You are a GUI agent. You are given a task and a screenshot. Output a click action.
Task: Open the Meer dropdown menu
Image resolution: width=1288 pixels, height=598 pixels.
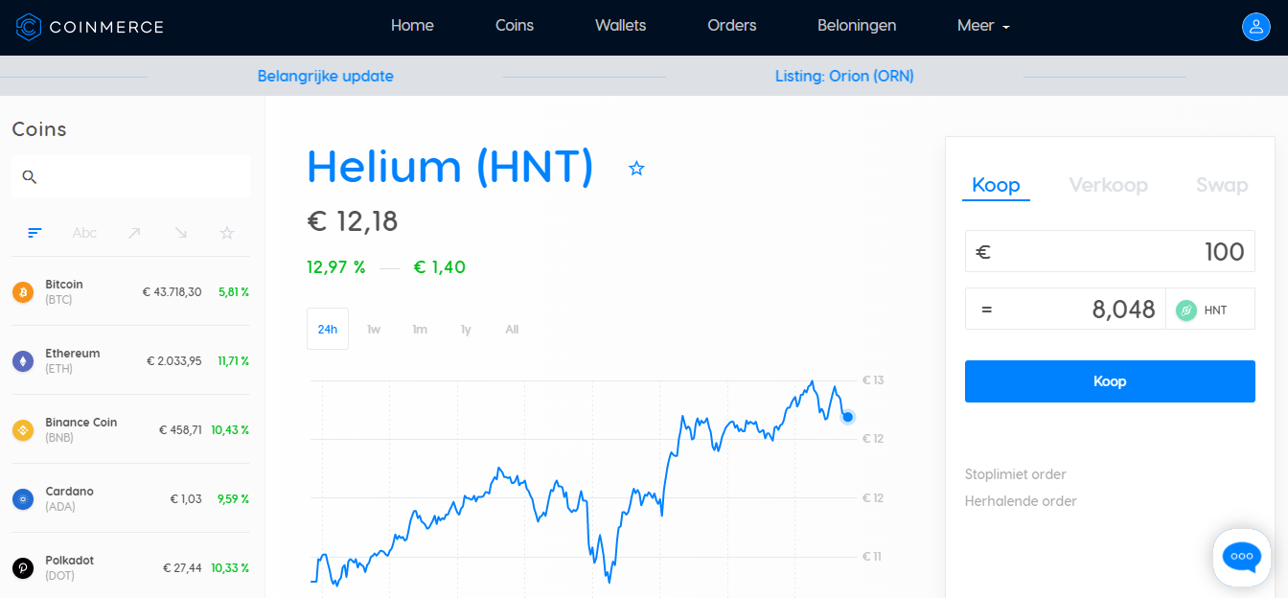pos(982,26)
